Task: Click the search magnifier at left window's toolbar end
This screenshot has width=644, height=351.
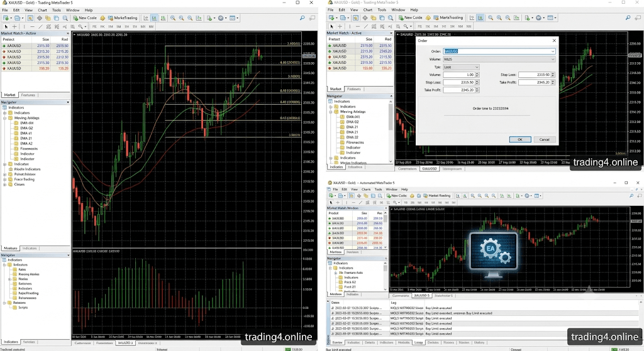Action: click(x=303, y=18)
